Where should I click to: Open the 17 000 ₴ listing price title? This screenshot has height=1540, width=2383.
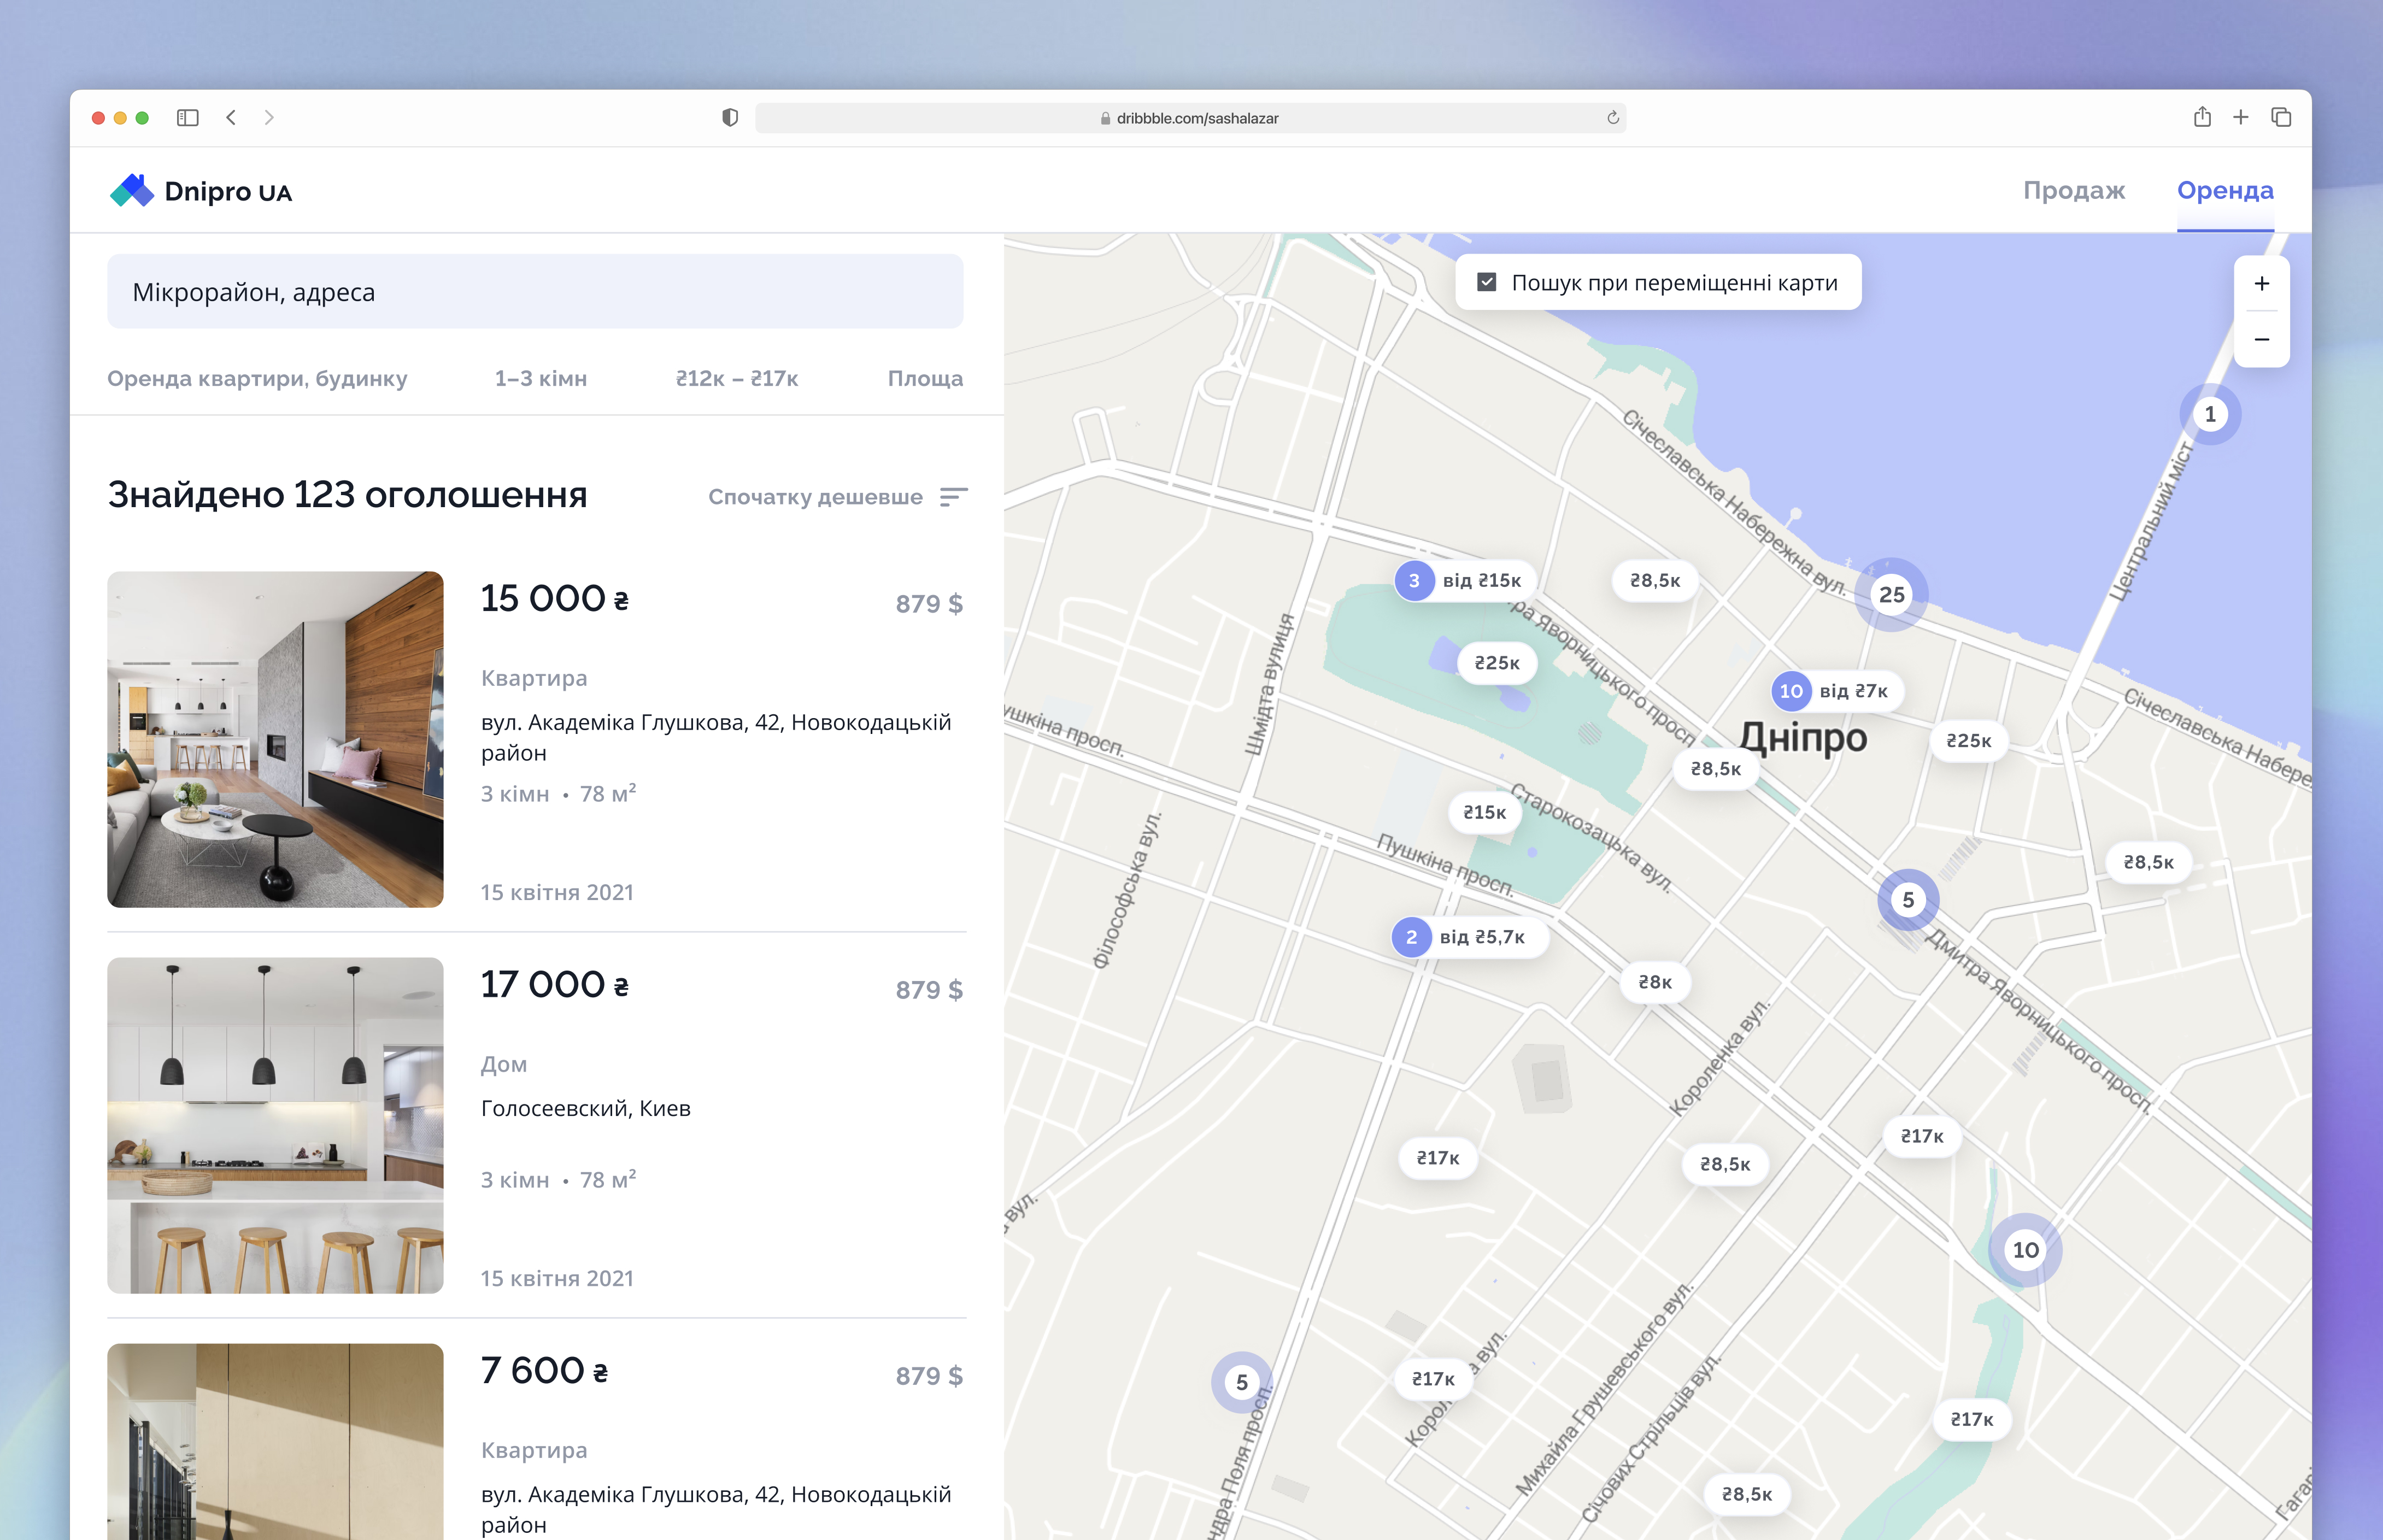coord(555,985)
